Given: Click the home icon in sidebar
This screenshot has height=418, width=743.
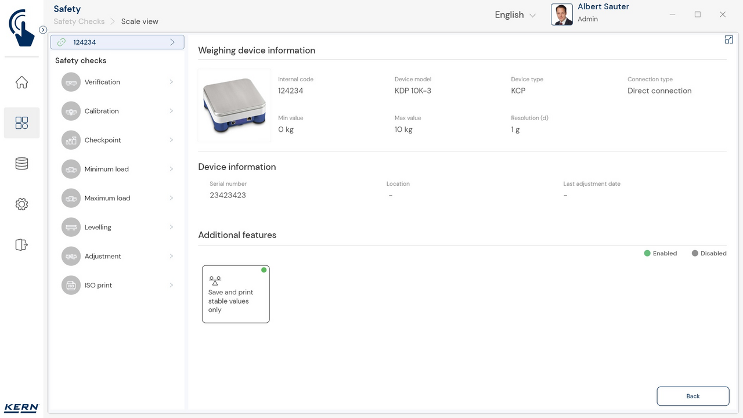Looking at the screenshot, I should (21, 82).
